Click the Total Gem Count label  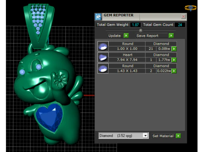(158, 25)
